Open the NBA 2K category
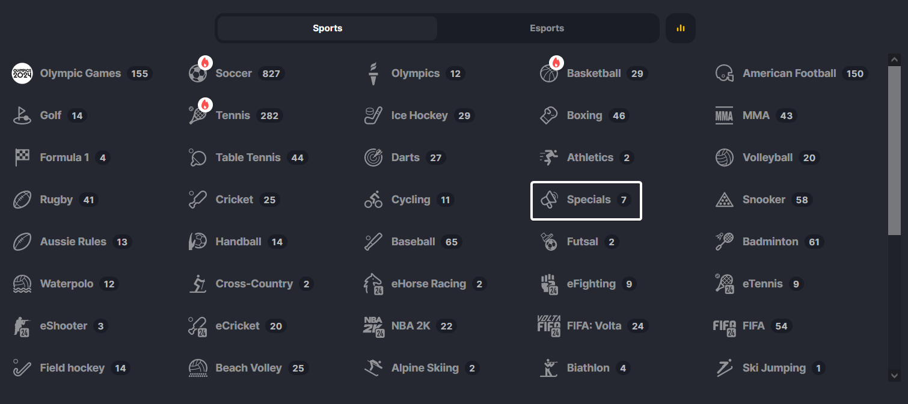The image size is (908, 404). pyautogui.click(x=410, y=326)
